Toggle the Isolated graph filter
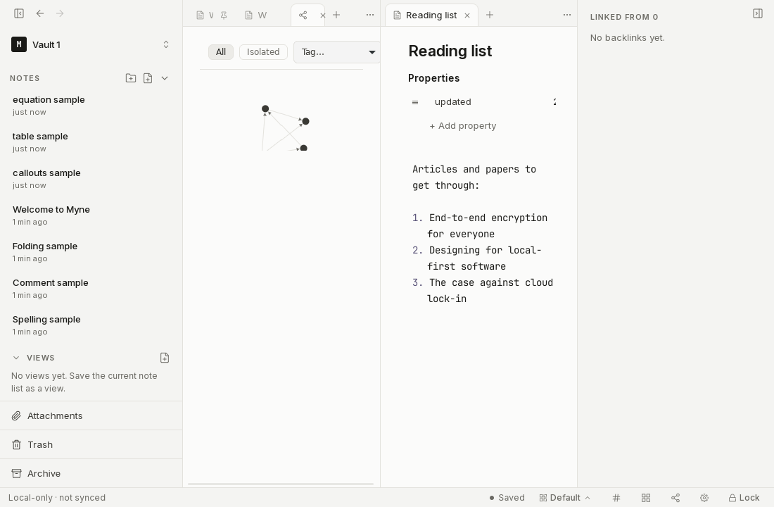Viewport: 774px width, 507px height. pos(263,52)
